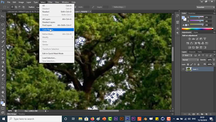Toggle lock all padlock icon
The height and width of the screenshot is (122, 216).
point(198,64)
